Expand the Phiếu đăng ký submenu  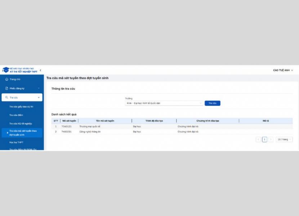pyautogui.click(x=39, y=88)
